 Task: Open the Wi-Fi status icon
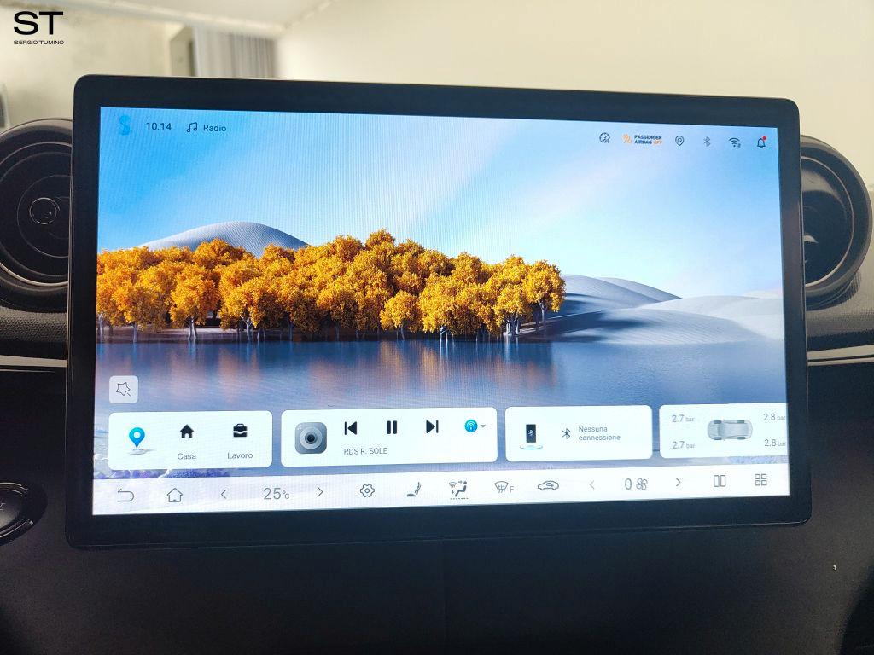pyautogui.click(x=735, y=142)
